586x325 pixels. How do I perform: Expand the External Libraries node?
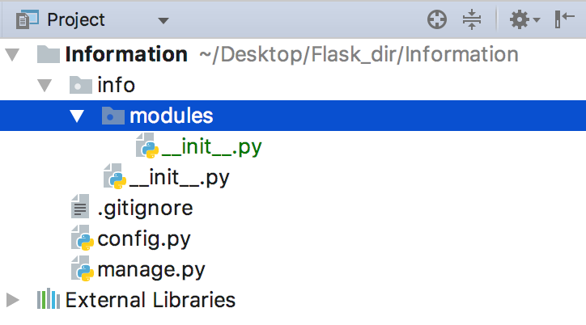click(x=13, y=300)
